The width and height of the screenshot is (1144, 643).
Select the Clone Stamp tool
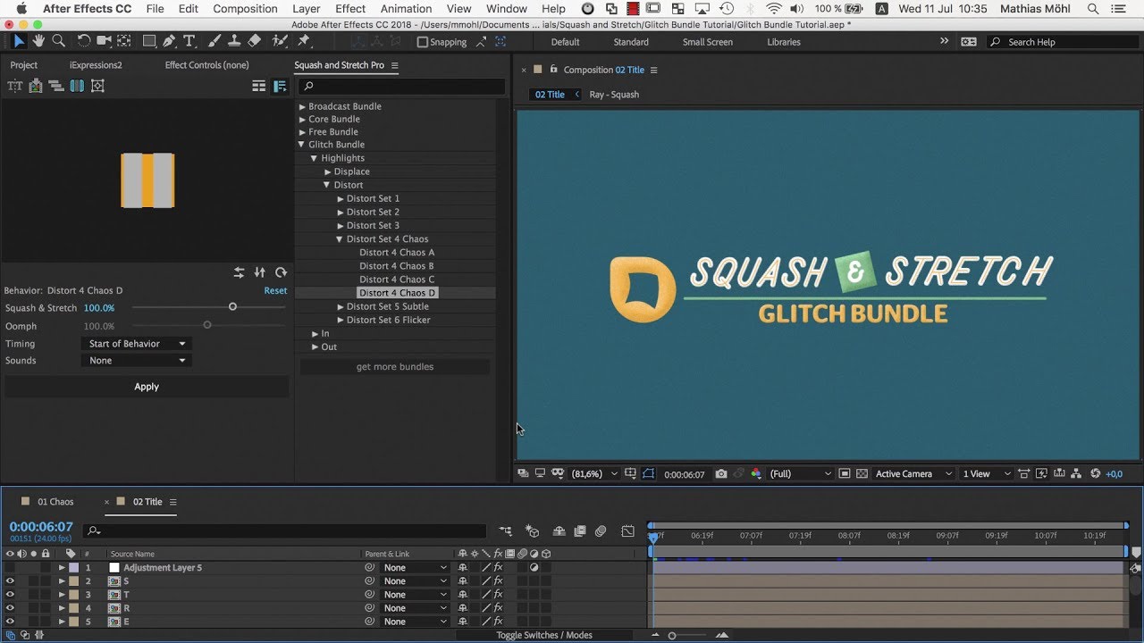click(235, 41)
